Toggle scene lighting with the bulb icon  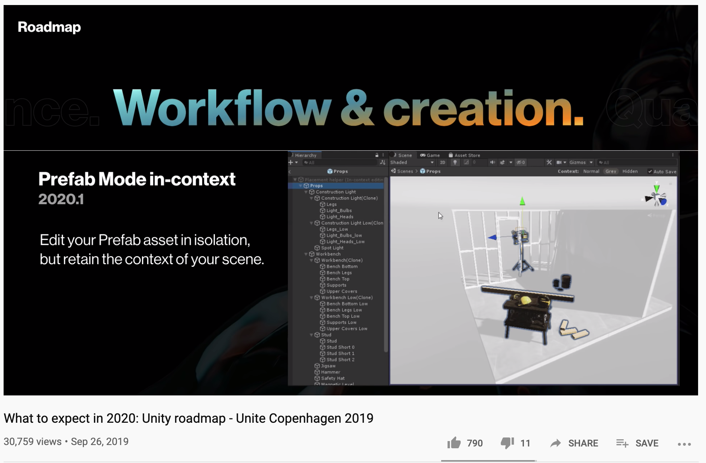(x=455, y=162)
